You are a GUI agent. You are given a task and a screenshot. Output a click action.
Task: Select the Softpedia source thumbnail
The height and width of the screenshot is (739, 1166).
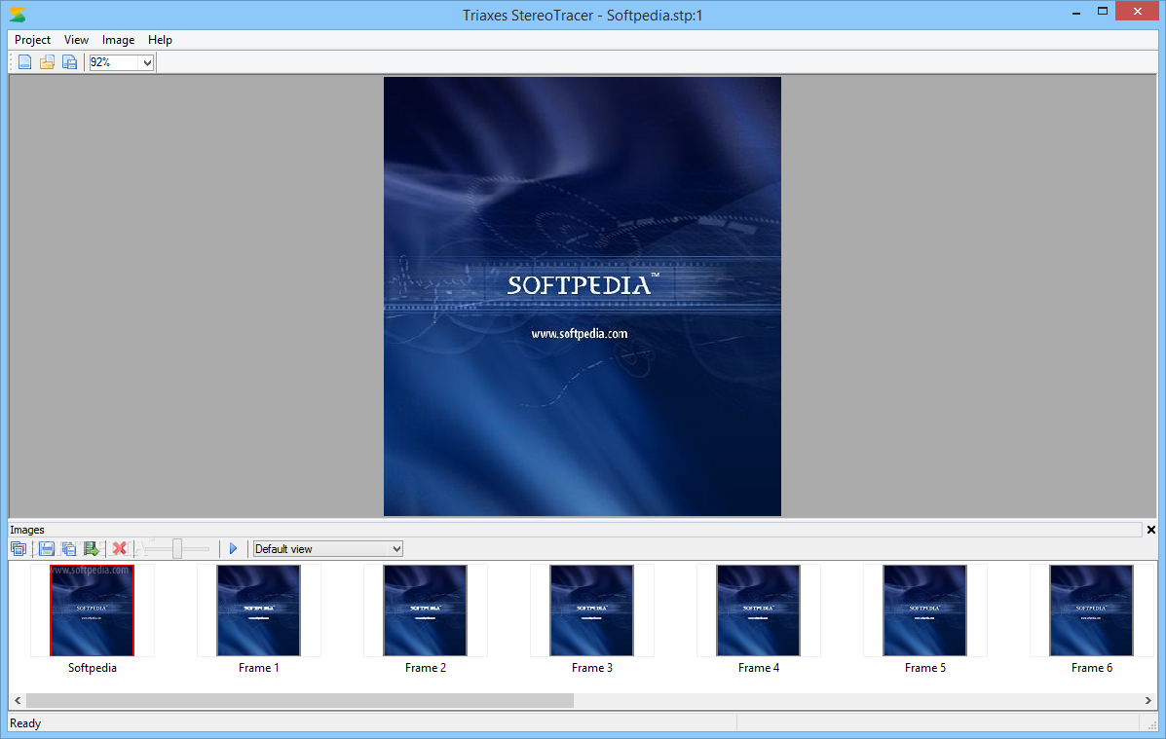93,610
